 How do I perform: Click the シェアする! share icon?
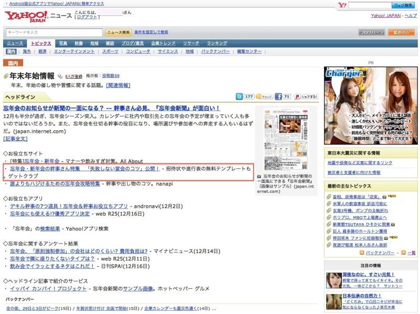(306, 97)
